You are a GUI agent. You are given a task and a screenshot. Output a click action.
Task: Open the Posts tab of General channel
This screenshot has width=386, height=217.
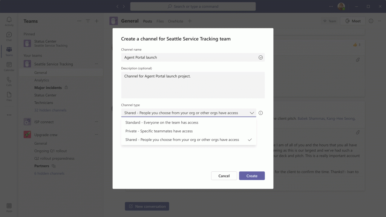(147, 21)
